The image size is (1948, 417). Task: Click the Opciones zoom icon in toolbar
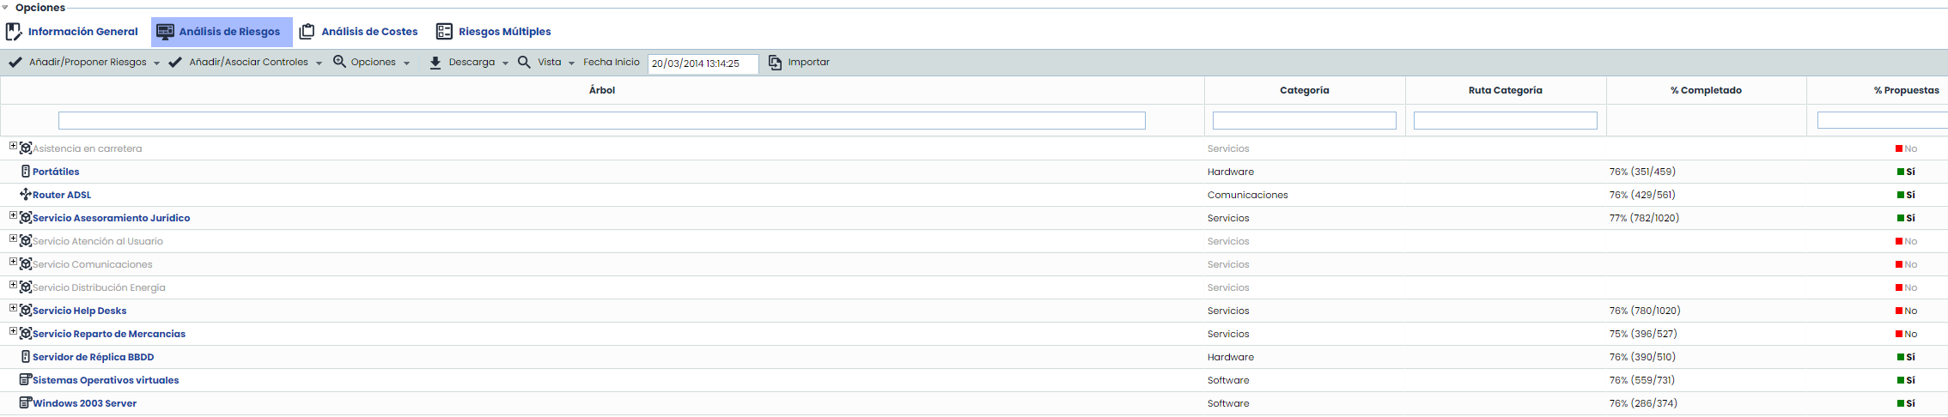(339, 62)
